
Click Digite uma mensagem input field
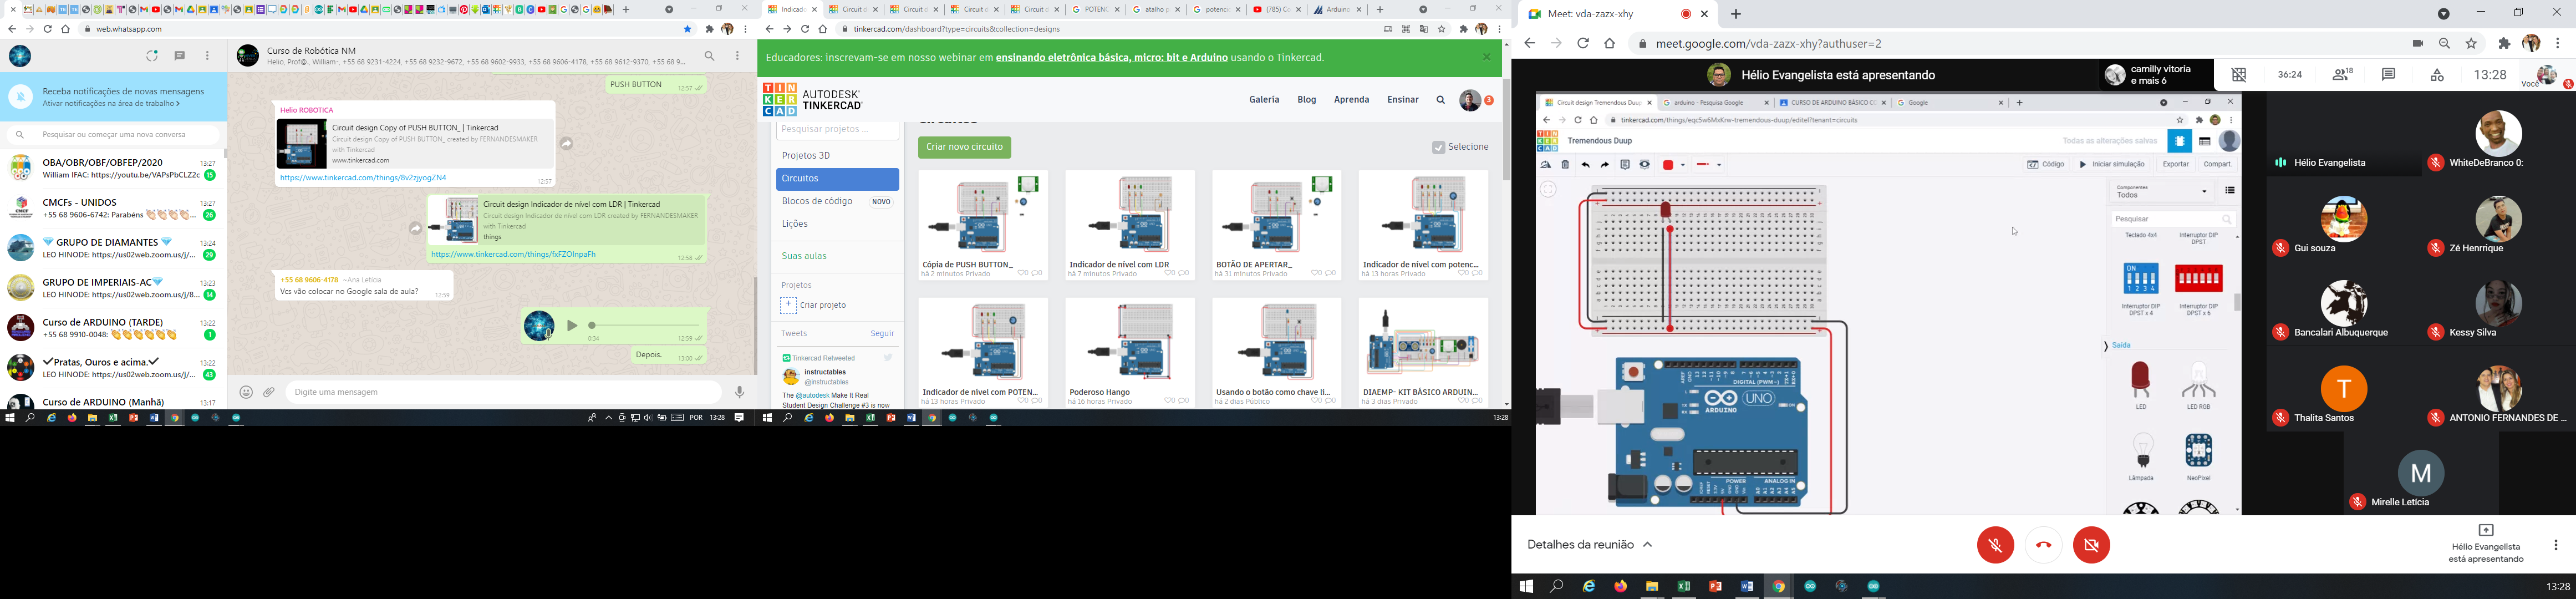(x=503, y=393)
